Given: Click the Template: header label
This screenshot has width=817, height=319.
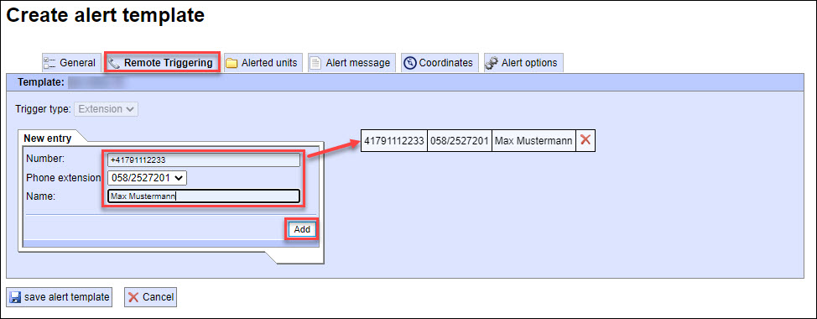Looking at the screenshot, I should coord(40,82).
